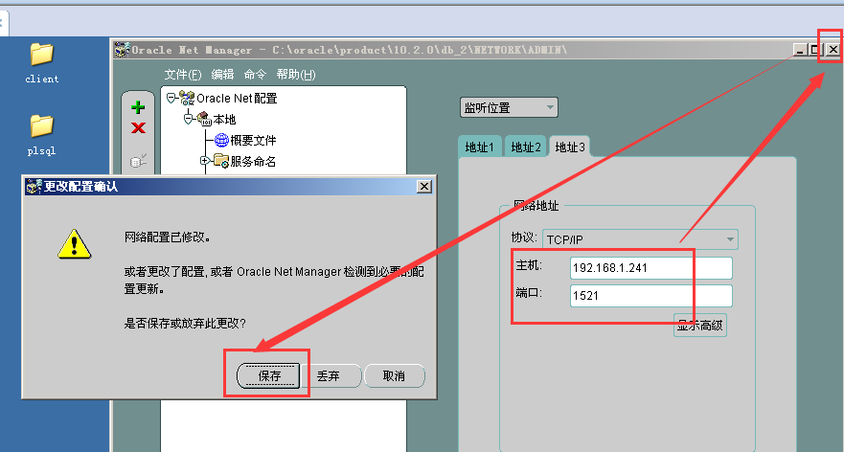This screenshot has height=452, width=844.
Task: Open the 监听位置 dropdown
Action: pos(509,107)
